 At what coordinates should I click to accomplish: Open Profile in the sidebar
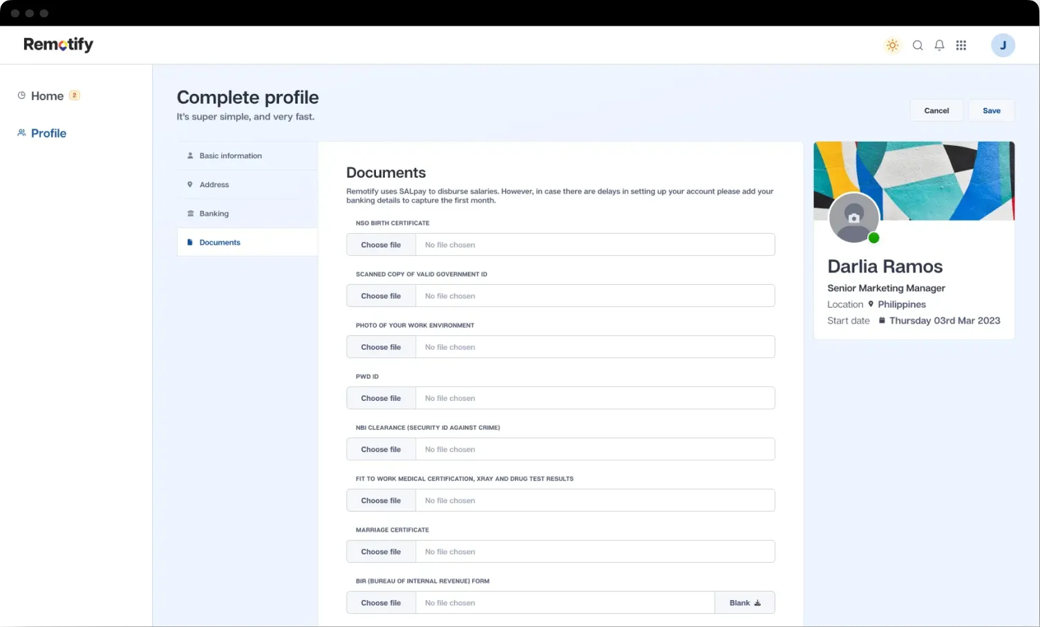48,133
